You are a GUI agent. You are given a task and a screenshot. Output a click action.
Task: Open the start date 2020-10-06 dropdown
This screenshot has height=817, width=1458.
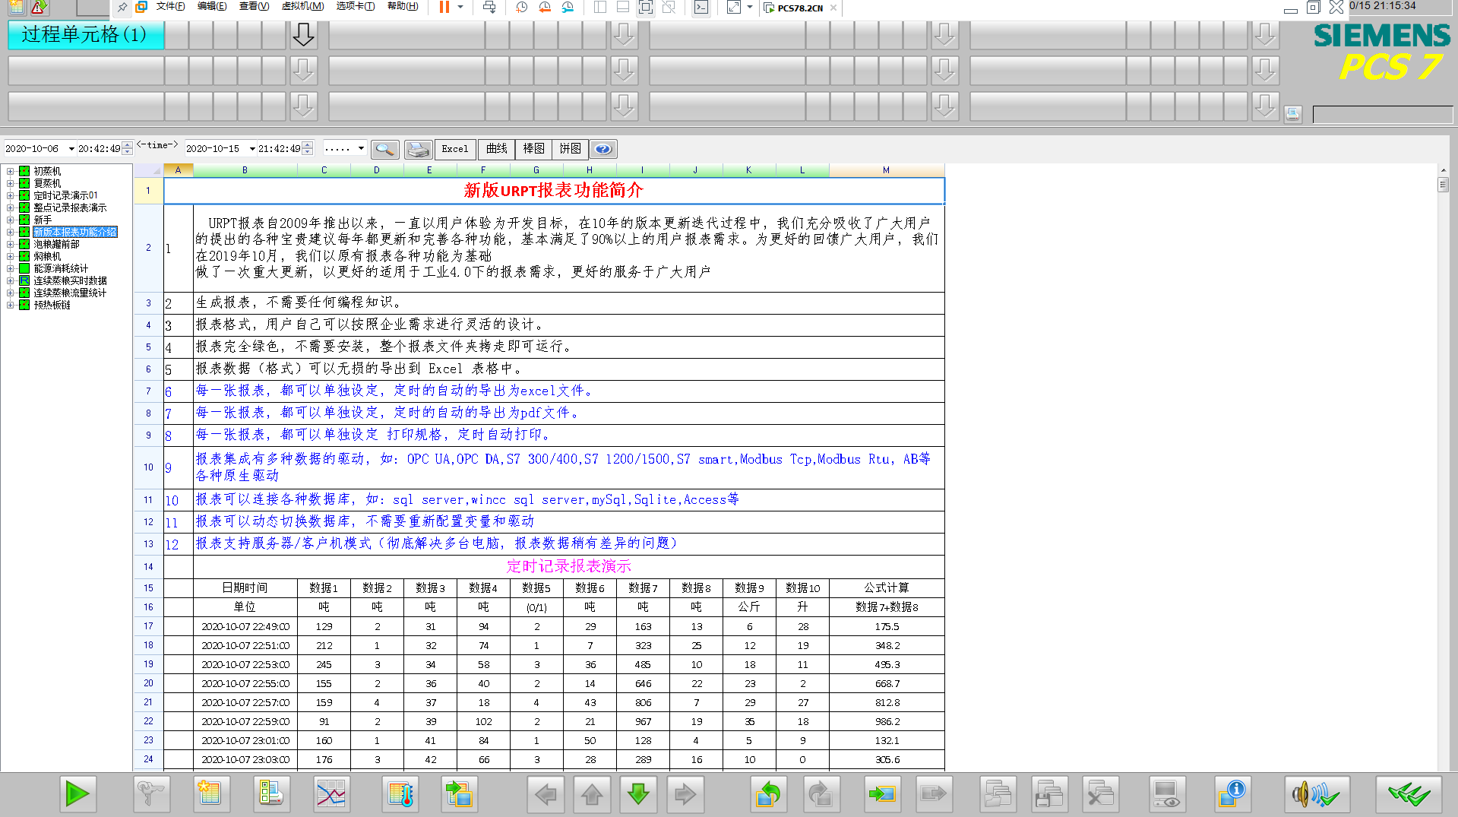(x=71, y=149)
